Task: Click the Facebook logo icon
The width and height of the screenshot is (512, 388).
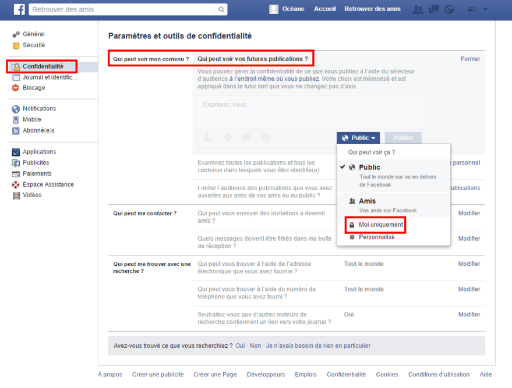Action: coord(19,9)
